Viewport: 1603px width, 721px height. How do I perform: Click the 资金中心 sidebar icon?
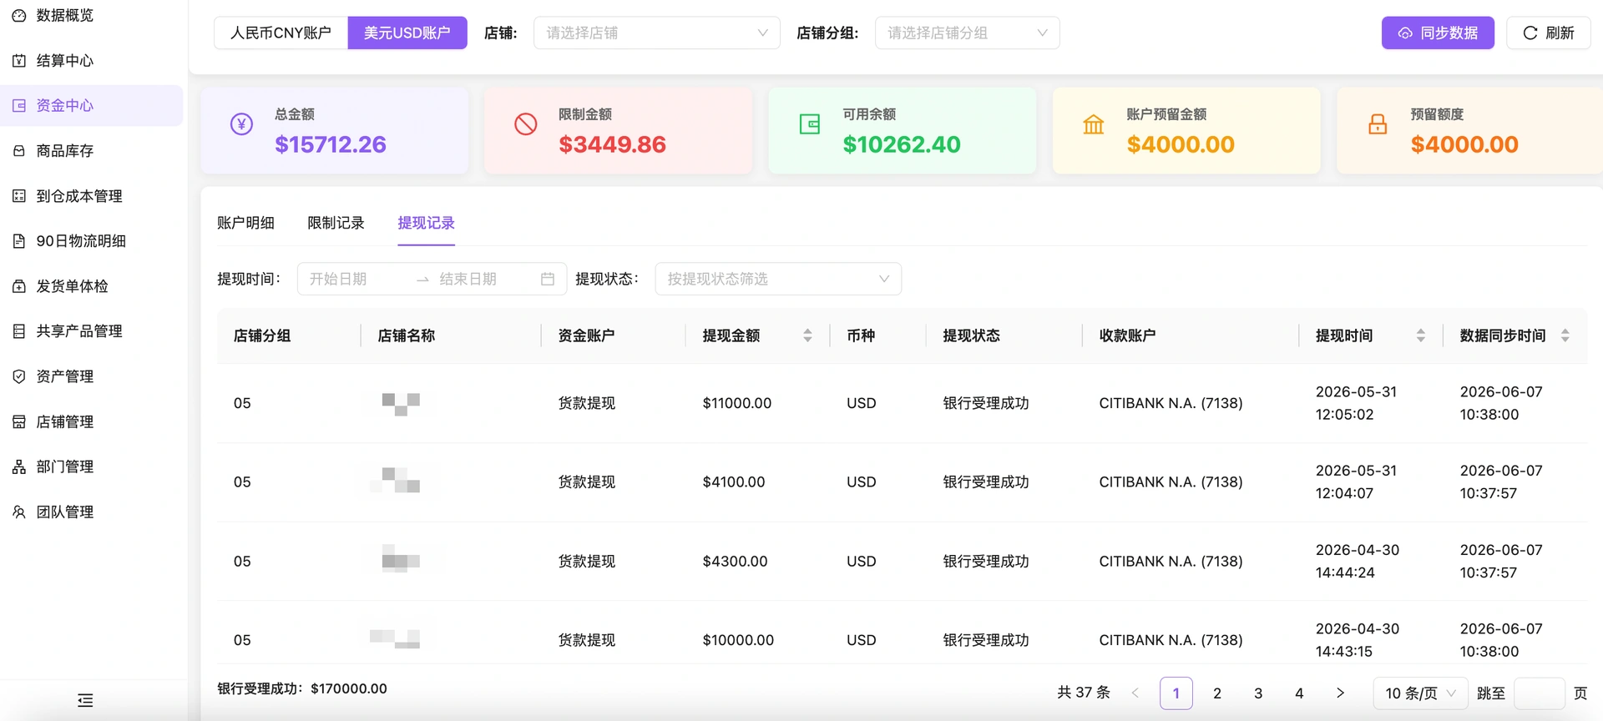tap(19, 105)
